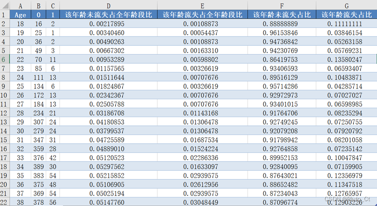Click cell value 0.95714286
Image resolution: width=377 pixels, height=206 pixels.
tap(282, 86)
